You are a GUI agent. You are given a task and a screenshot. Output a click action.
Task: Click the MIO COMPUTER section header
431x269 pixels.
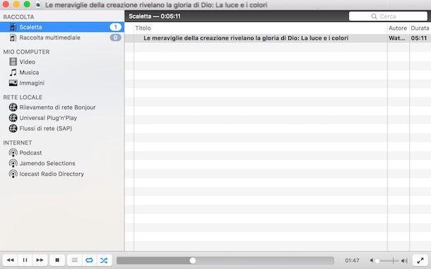coord(26,52)
